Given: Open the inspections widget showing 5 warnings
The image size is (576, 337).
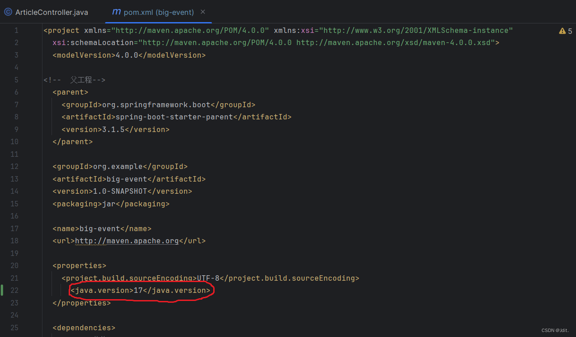Looking at the screenshot, I should point(564,30).
